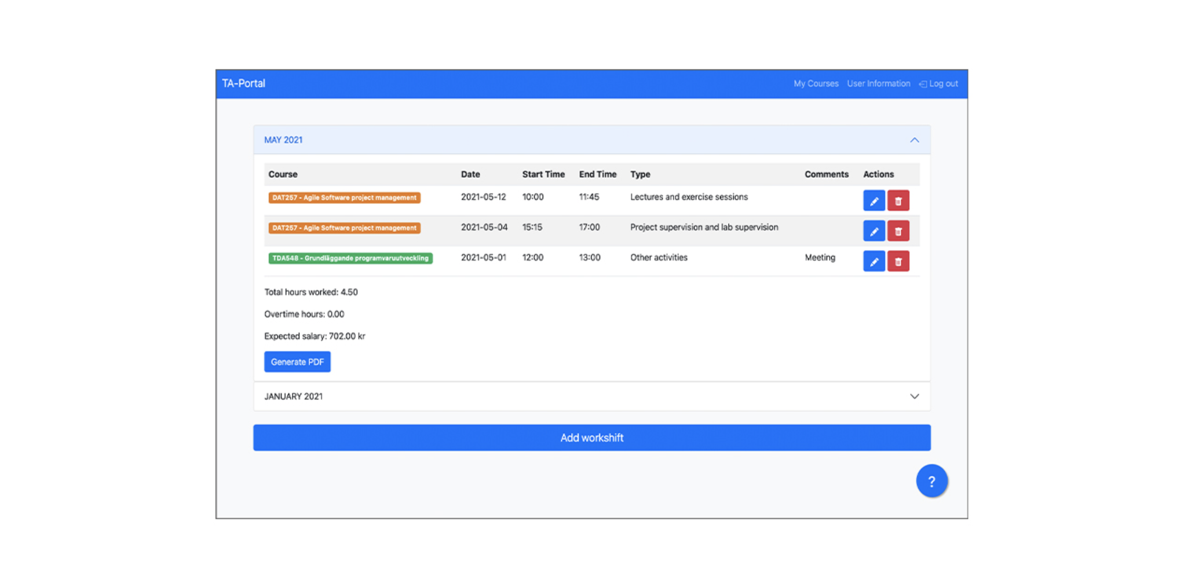Screen dimensions: 1184x587
Task: Click start time 15:15
Action: pyautogui.click(x=532, y=227)
